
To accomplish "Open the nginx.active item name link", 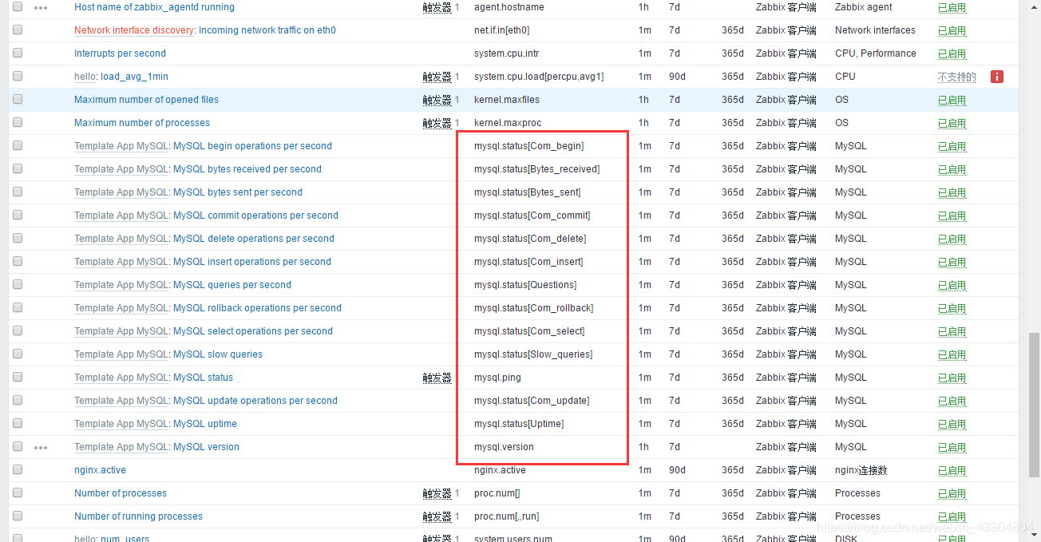I will [x=100, y=470].
